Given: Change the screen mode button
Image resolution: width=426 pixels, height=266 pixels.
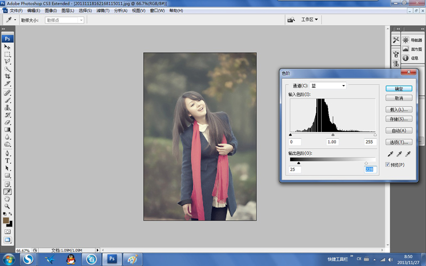Looking at the screenshot, I should pyautogui.click(x=7, y=240).
